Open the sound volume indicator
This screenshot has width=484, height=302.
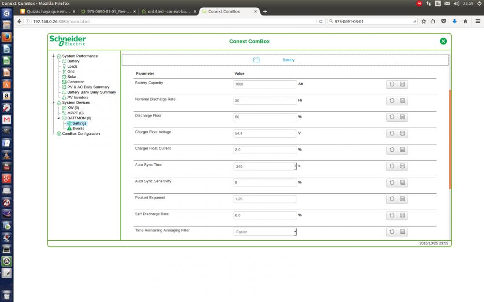[x=456, y=3]
